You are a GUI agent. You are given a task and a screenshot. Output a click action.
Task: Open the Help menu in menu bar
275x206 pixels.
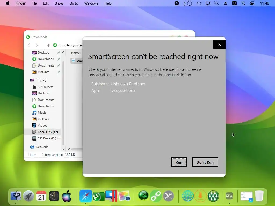tap(108, 3)
